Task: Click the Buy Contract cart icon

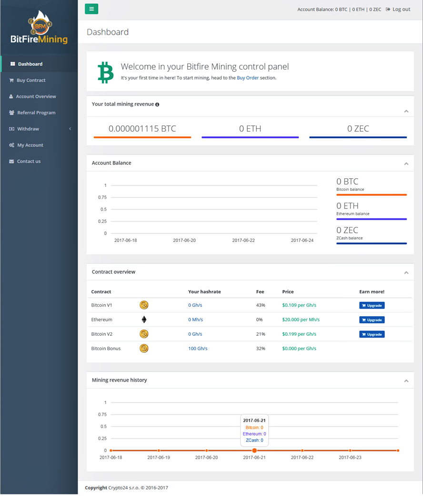Action: tap(11, 80)
